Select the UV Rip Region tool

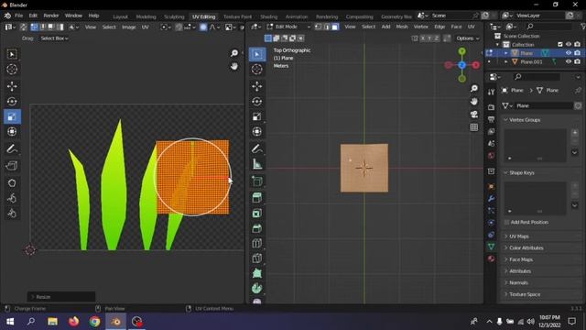point(12,165)
